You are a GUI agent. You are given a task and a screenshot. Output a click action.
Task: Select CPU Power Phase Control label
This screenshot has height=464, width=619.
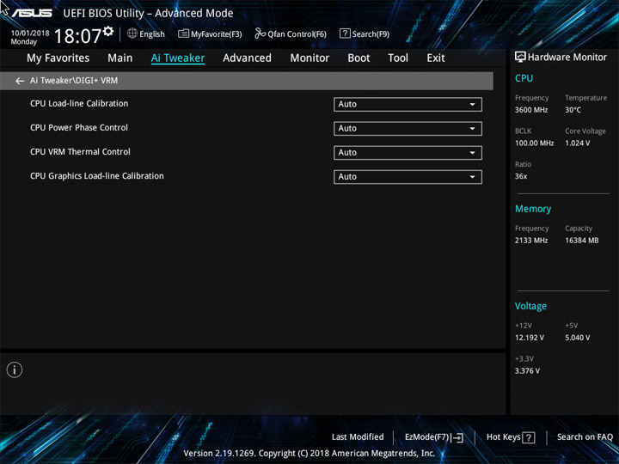(79, 127)
